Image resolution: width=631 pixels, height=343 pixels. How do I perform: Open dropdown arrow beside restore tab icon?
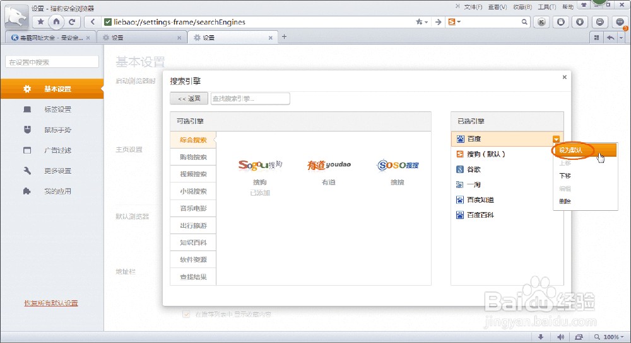click(622, 38)
